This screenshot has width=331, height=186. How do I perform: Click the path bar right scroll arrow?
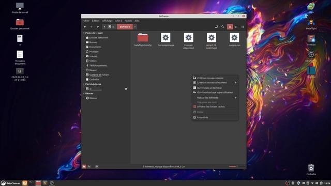(x=135, y=27)
